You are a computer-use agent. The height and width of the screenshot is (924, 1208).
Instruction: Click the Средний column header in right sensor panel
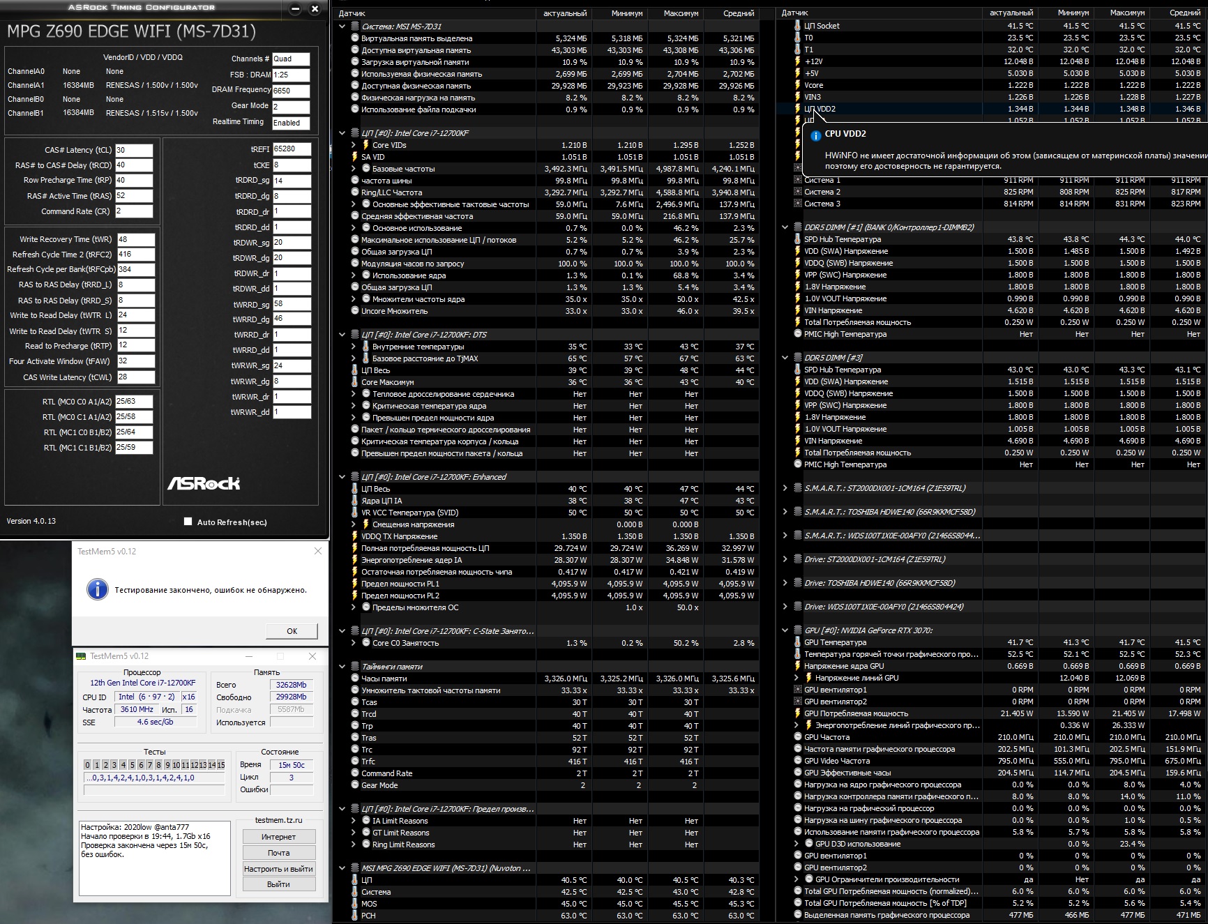coord(1177,13)
